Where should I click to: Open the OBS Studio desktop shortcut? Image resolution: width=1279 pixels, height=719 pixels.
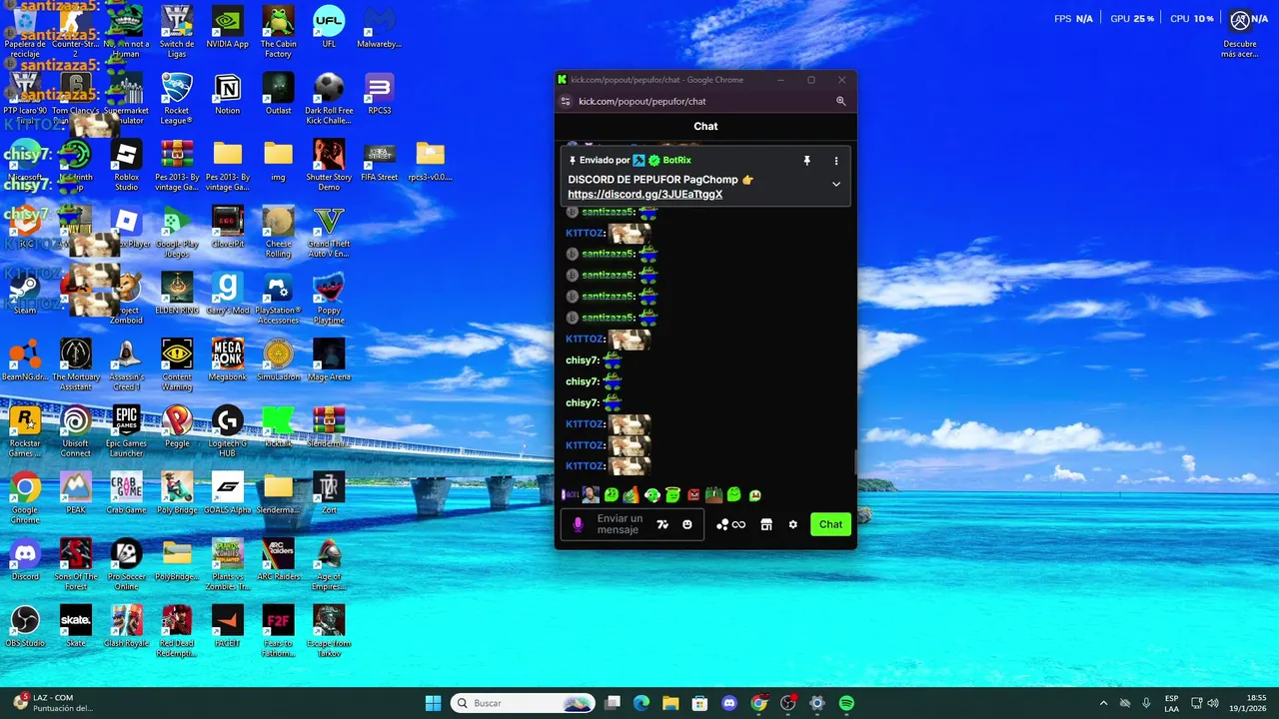tap(25, 625)
